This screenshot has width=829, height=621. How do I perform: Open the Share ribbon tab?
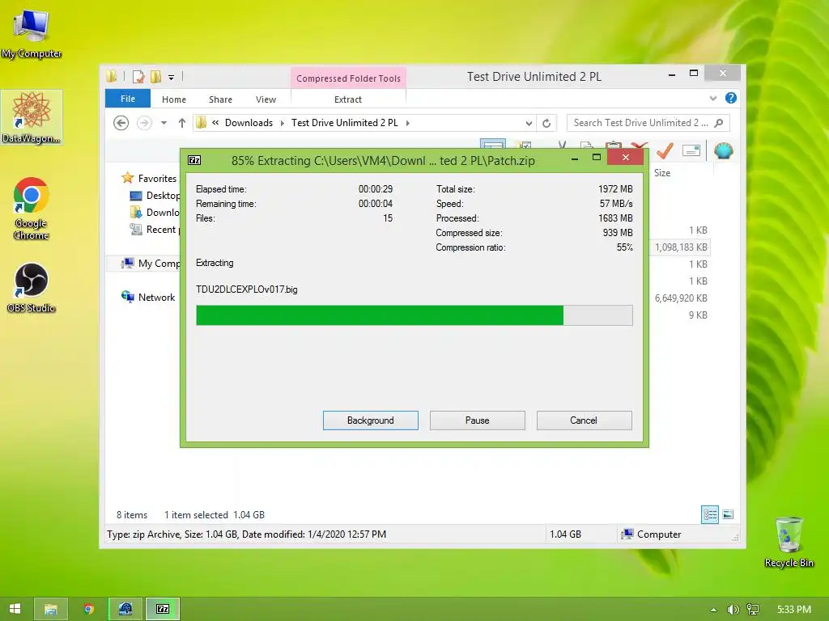[x=220, y=99]
